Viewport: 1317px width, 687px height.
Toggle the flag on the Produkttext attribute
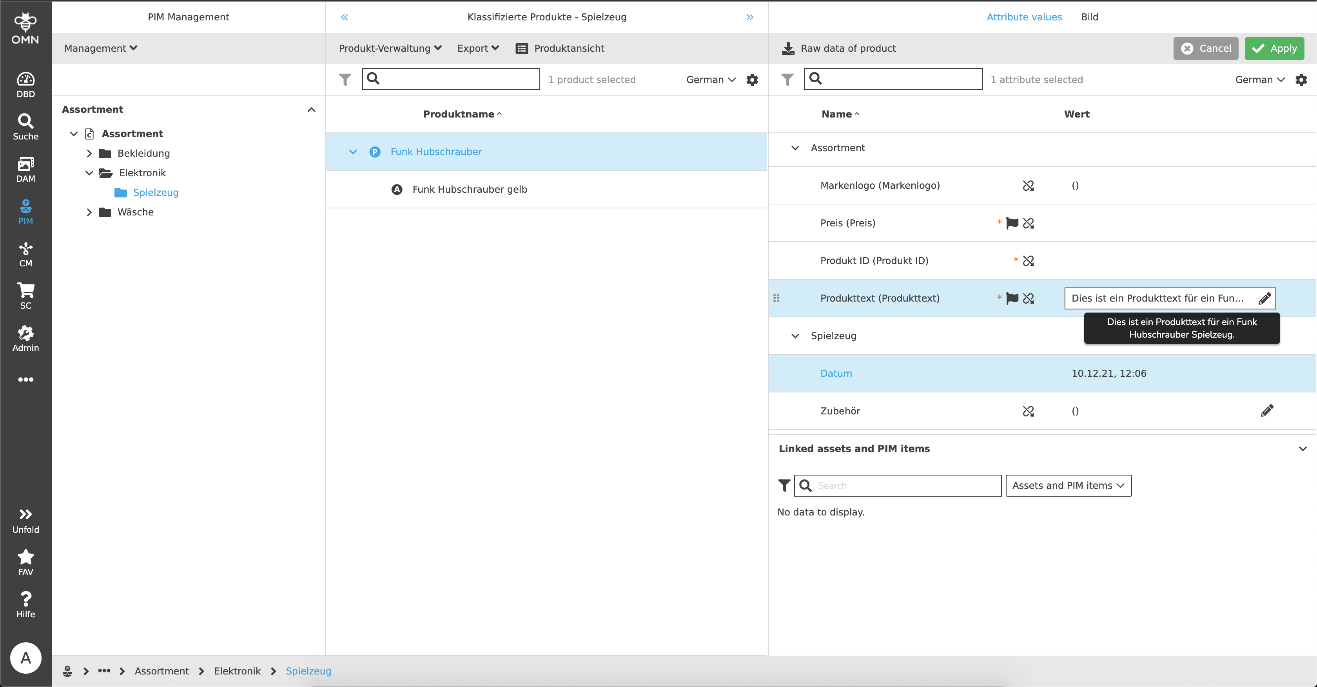[x=1012, y=299]
